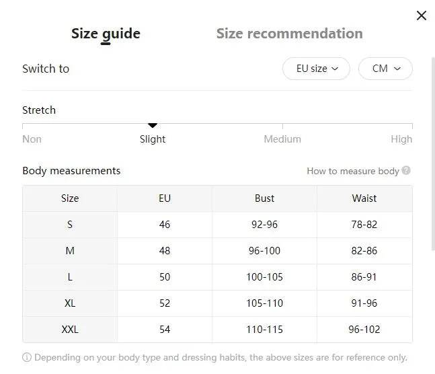Click the Bust column header

pos(264,198)
